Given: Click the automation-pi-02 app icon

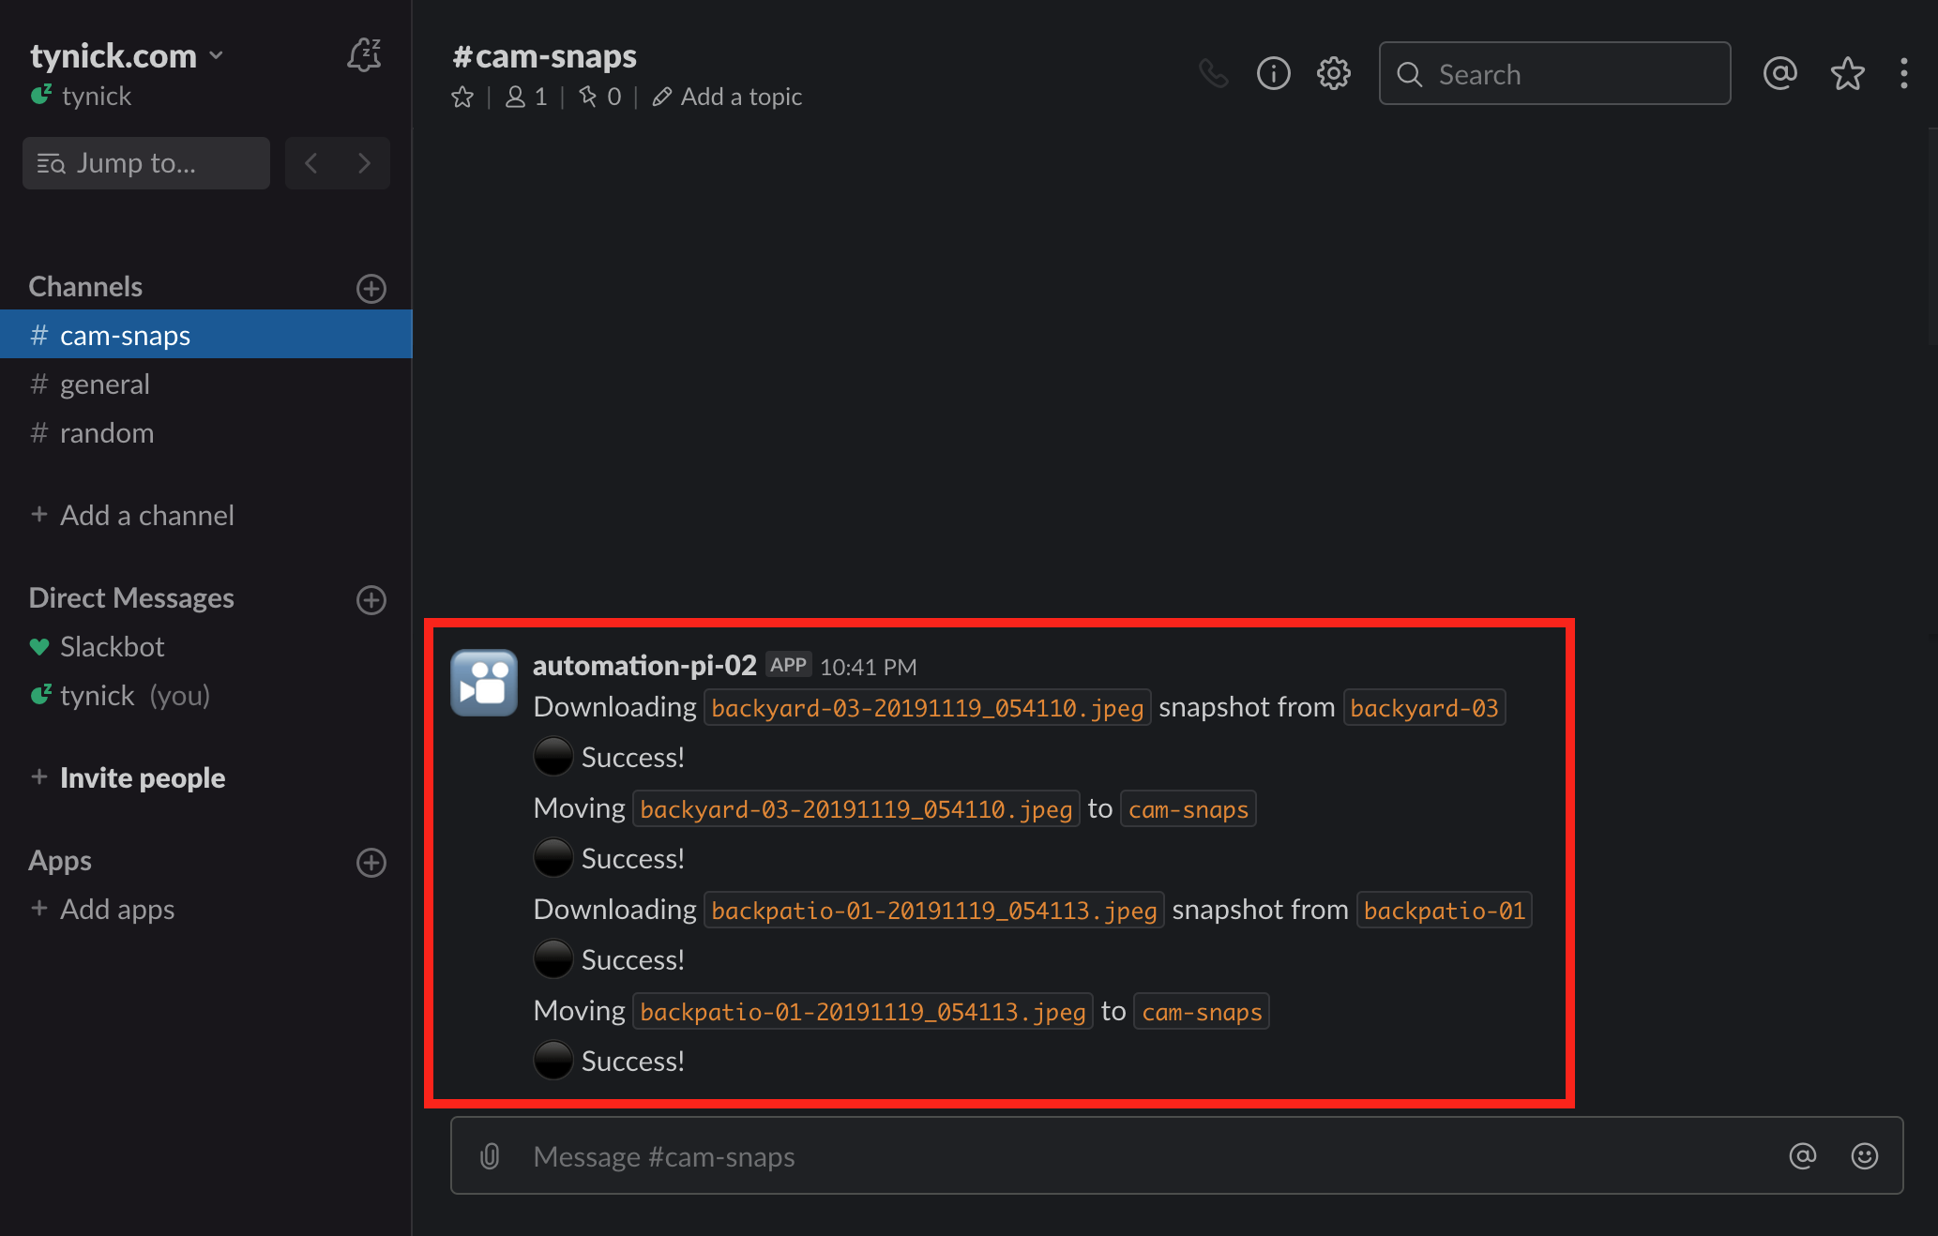Looking at the screenshot, I should pyautogui.click(x=486, y=683).
